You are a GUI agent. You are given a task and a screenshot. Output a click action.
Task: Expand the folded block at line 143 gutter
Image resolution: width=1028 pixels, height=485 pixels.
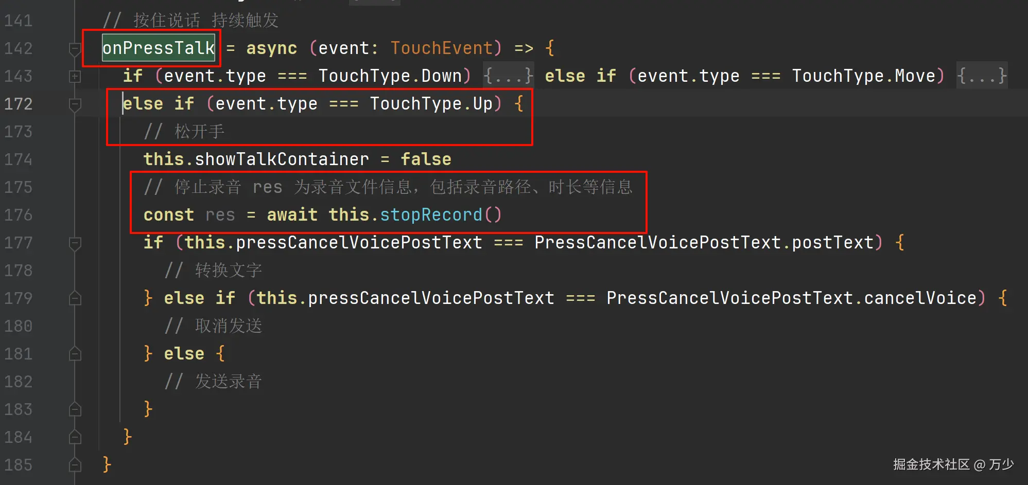tap(75, 77)
